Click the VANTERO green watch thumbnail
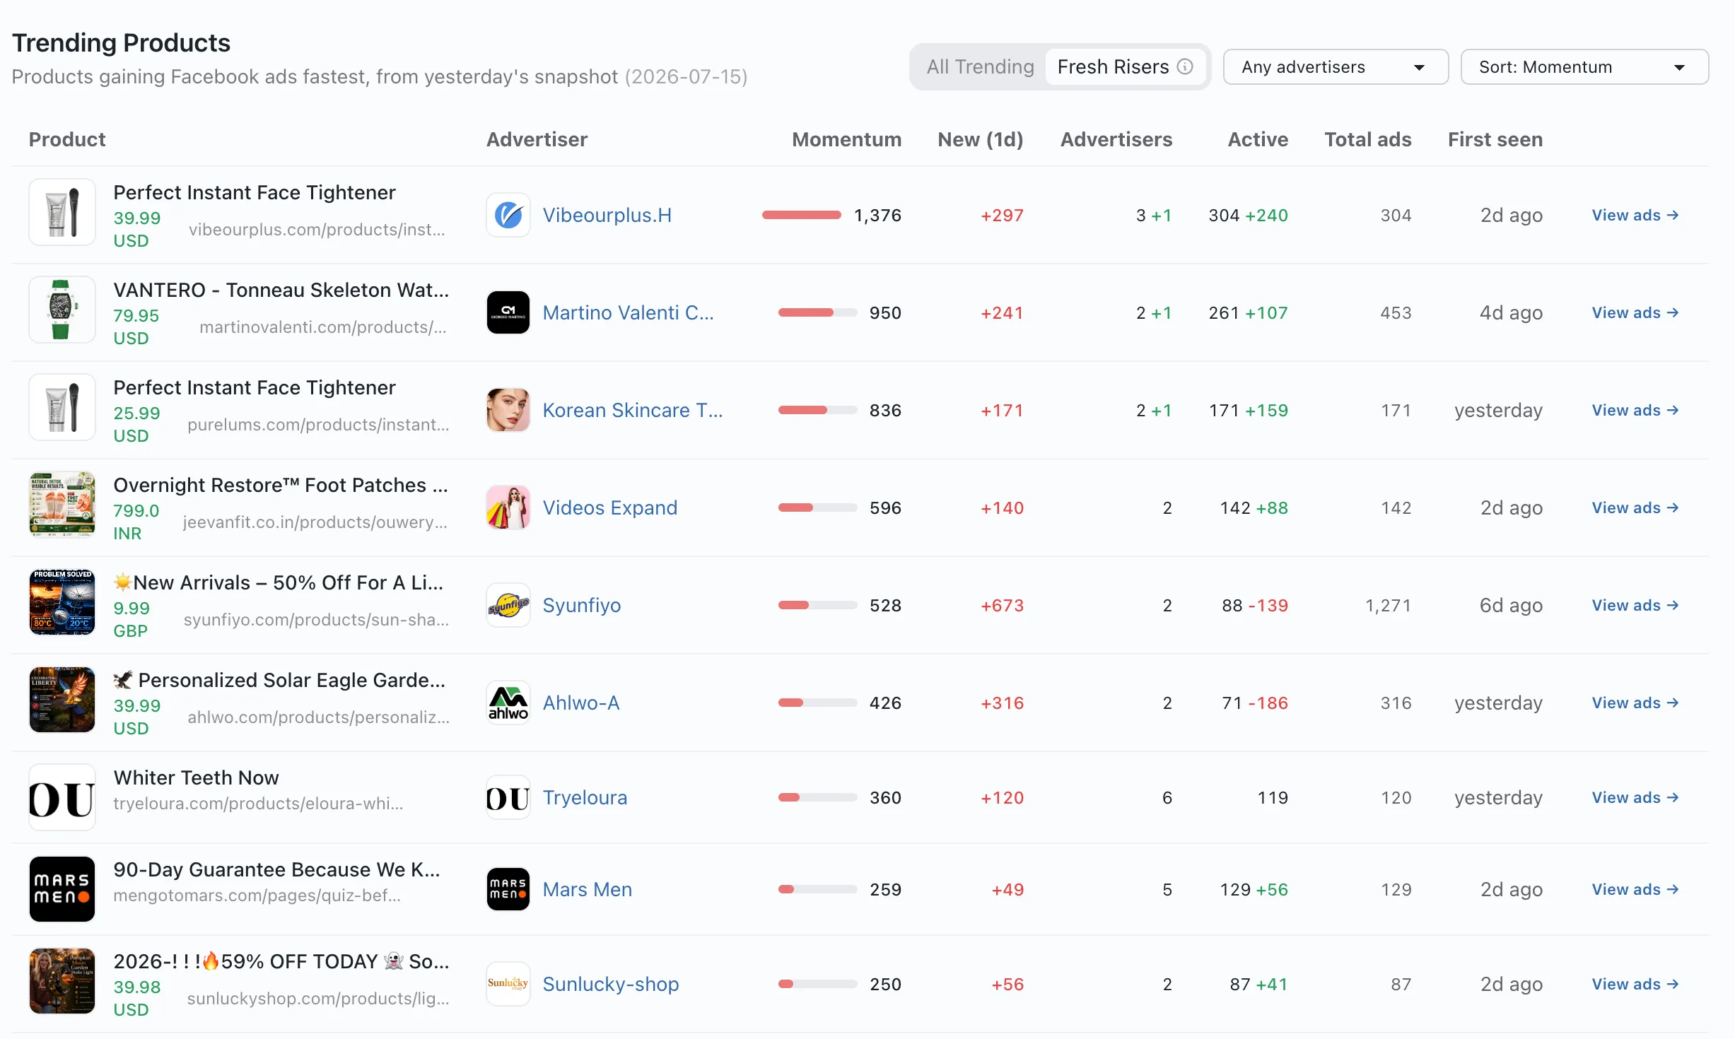The width and height of the screenshot is (1735, 1039). [62, 310]
